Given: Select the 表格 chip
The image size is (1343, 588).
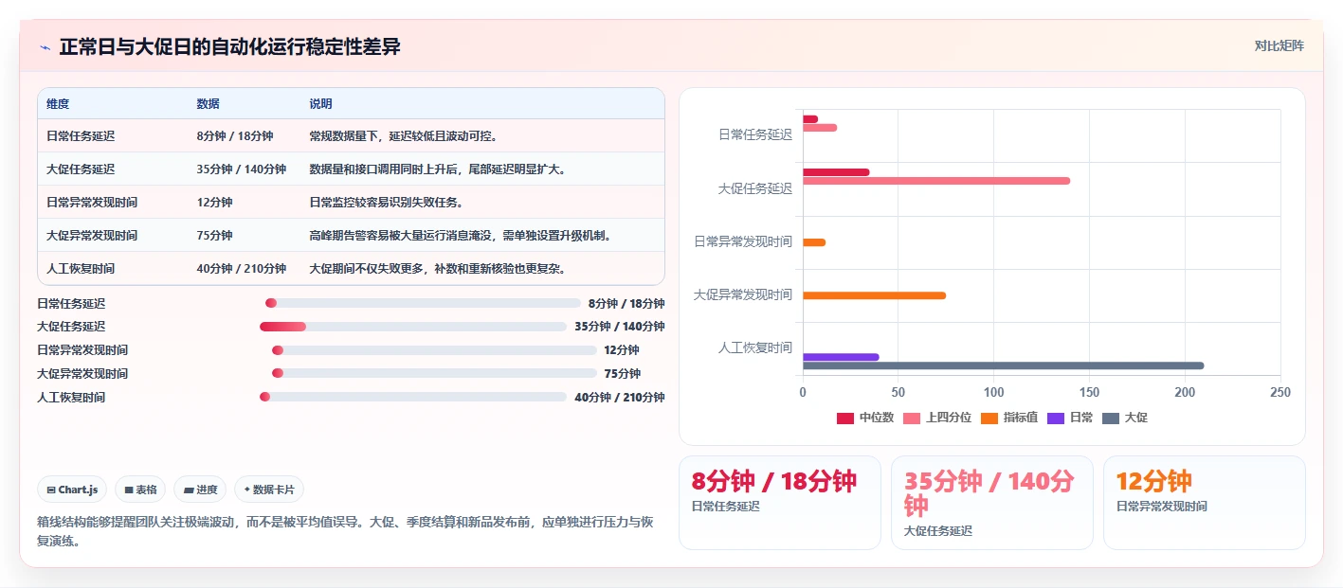Looking at the screenshot, I should [x=140, y=490].
